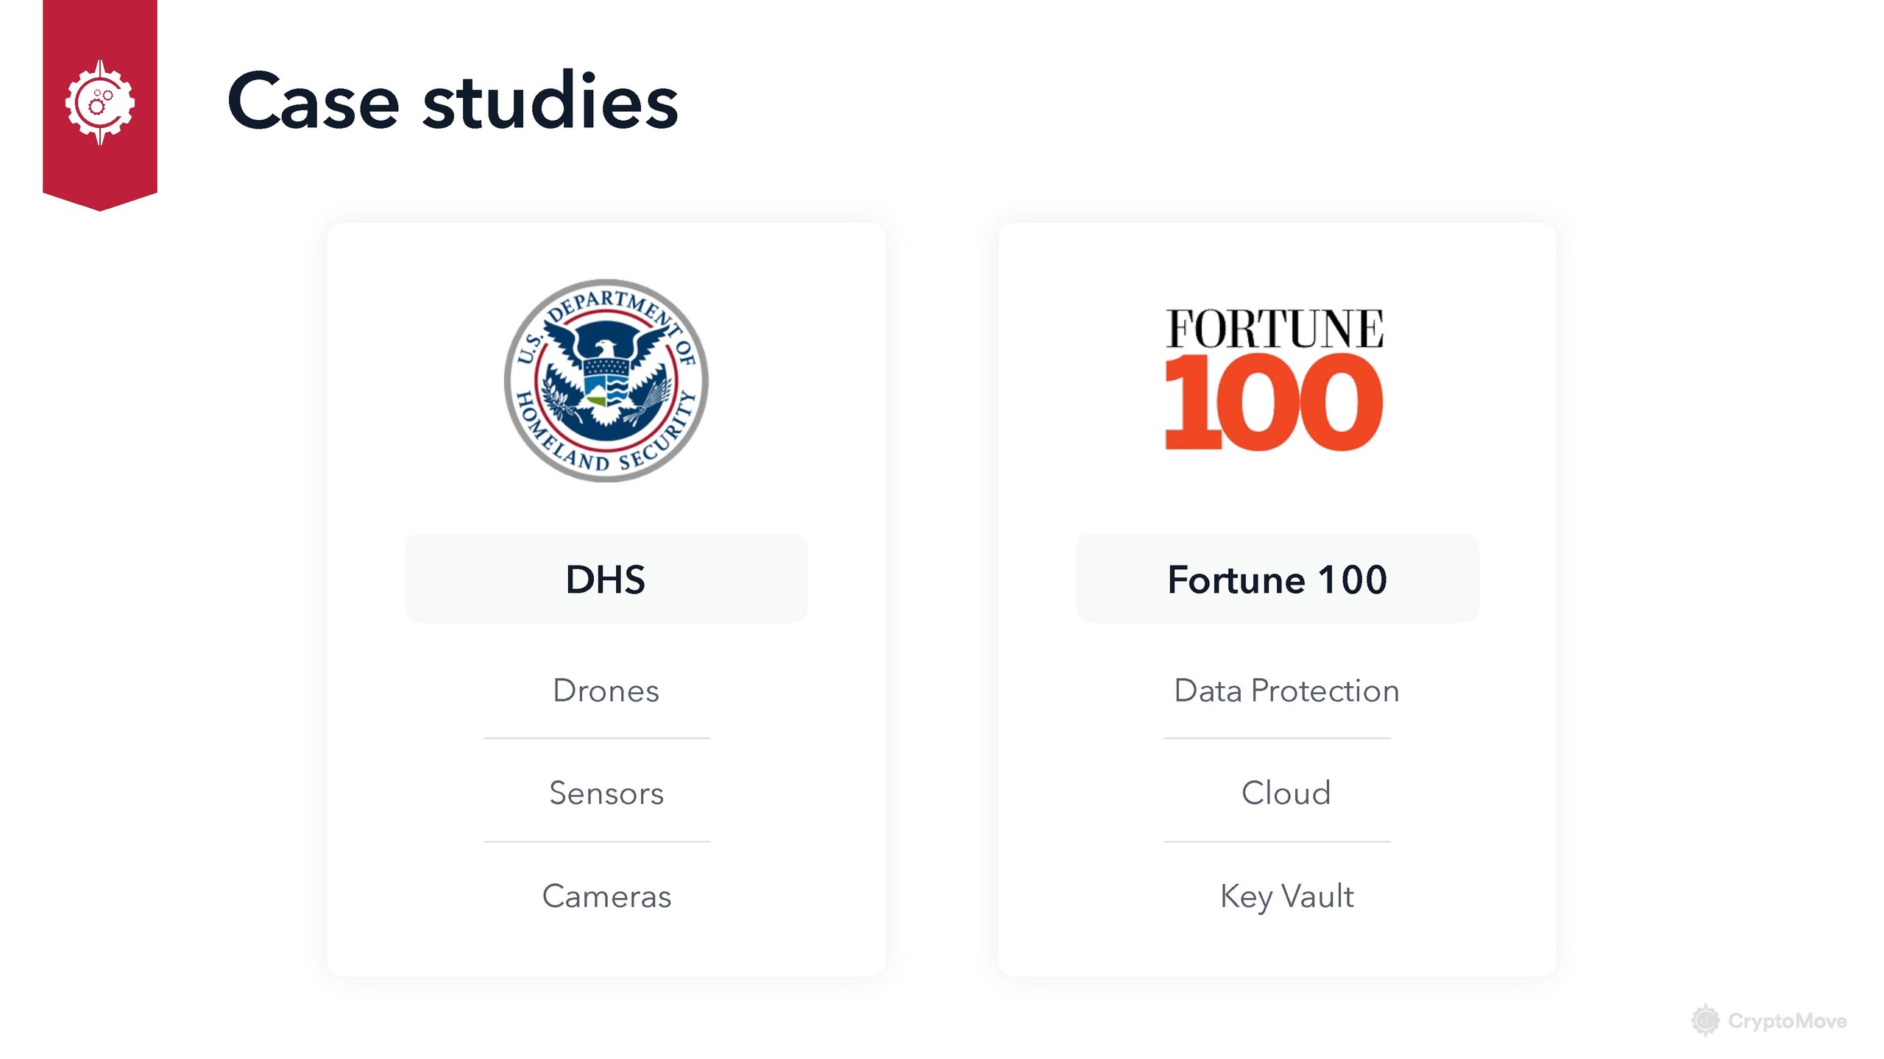Screen dimensions: 1884x1059
Task: Click divider line between Drones and Sensors
Action: click(x=597, y=738)
